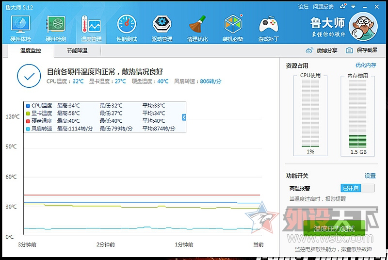The width and height of the screenshot is (388, 260).
Task: Click 最高:1114转/分 in legend
Action: point(75,129)
